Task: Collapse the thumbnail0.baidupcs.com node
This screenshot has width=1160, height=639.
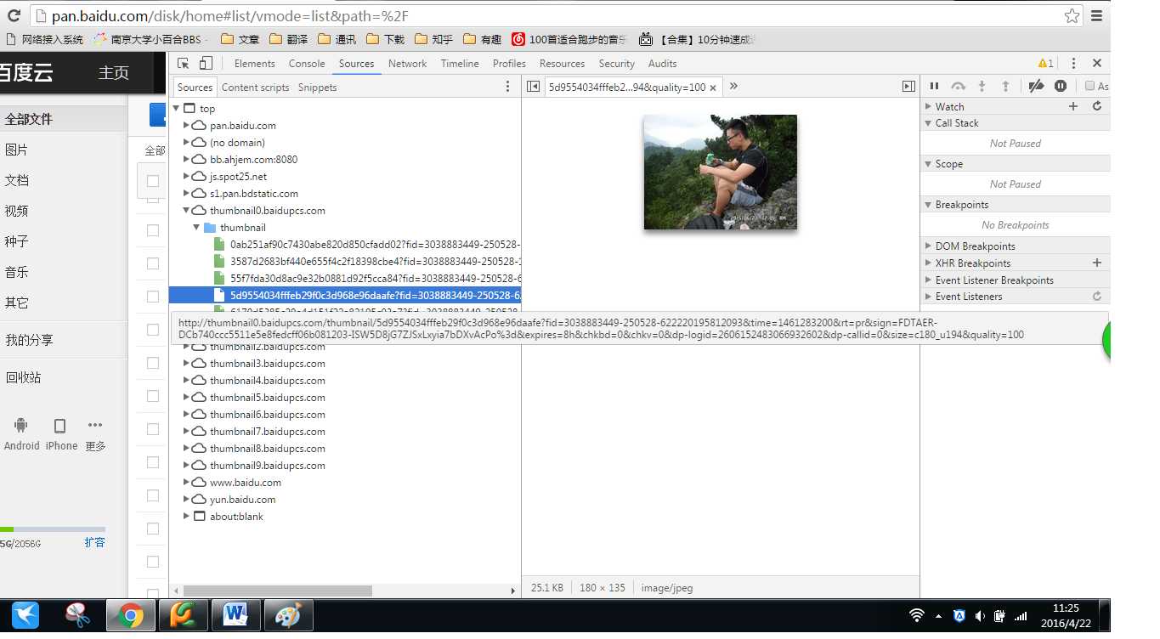Action: (x=186, y=210)
